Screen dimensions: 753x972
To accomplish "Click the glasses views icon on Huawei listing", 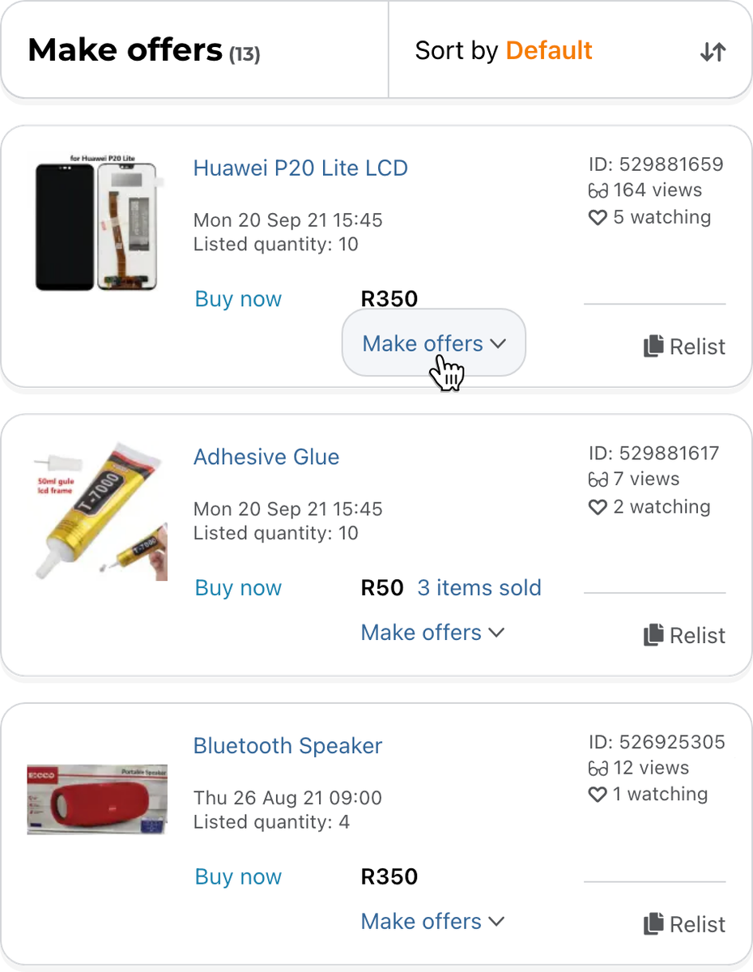I will (598, 191).
